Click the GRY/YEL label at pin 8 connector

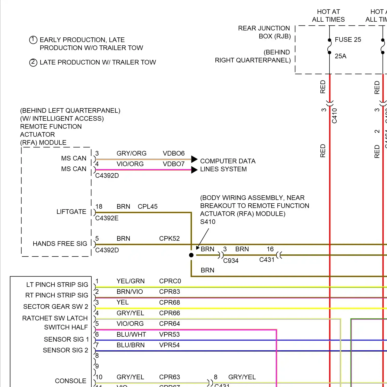pos(242,377)
